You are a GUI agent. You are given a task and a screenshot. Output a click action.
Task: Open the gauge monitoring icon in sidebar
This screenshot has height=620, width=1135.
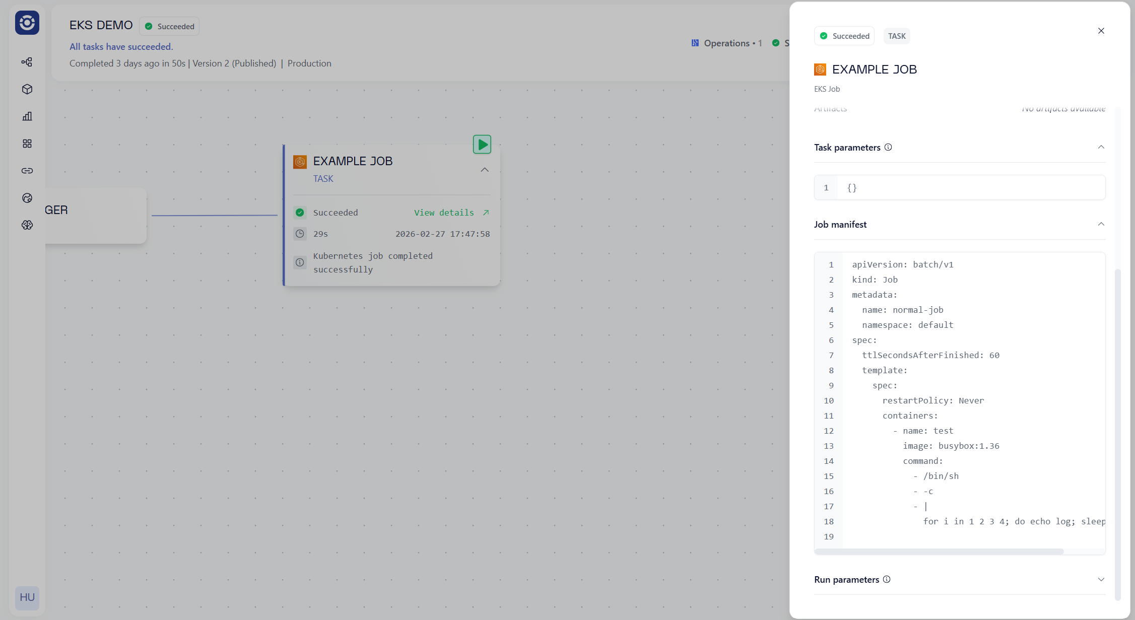(x=27, y=198)
